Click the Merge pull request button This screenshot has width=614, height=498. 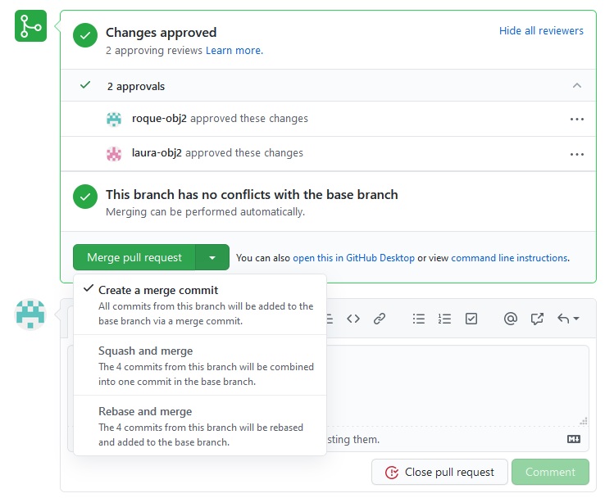tap(134, 257)
